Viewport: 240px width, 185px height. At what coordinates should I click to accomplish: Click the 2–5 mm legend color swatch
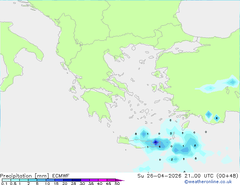click(33, 180)
